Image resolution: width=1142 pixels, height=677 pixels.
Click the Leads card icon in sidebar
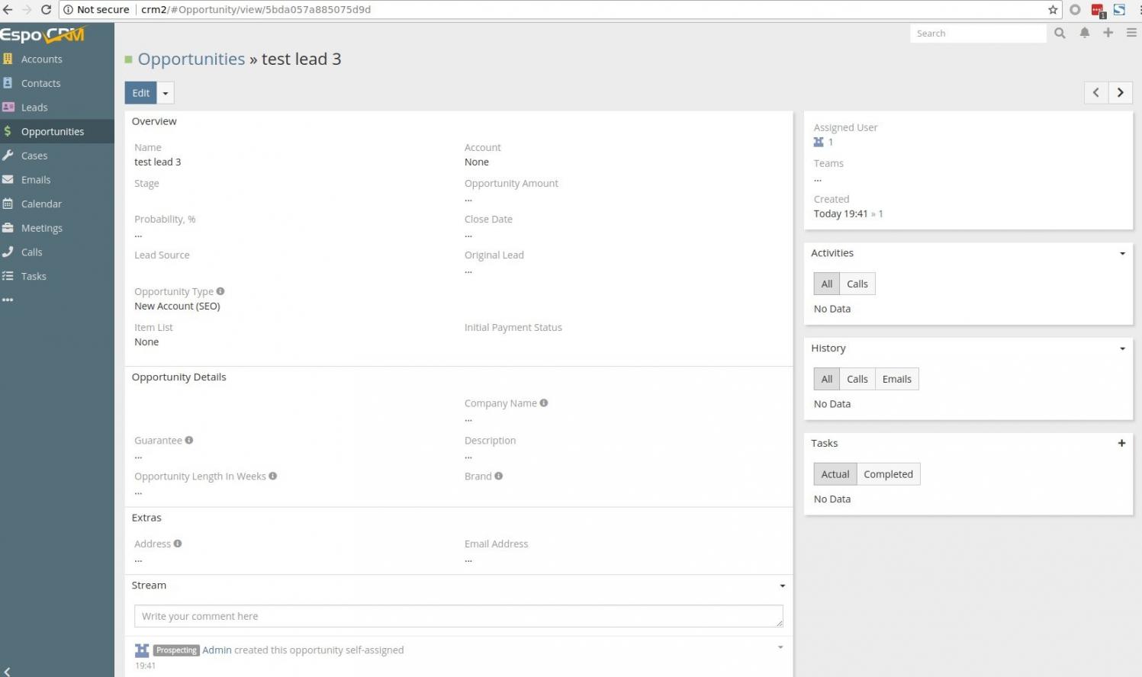pyautogui.click(x=8, y=107)
